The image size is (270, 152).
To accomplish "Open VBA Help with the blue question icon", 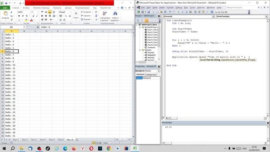I will pyautogui.click(x=212, y=12).
